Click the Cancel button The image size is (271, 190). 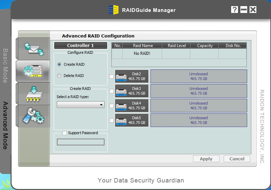click(237, 159)
